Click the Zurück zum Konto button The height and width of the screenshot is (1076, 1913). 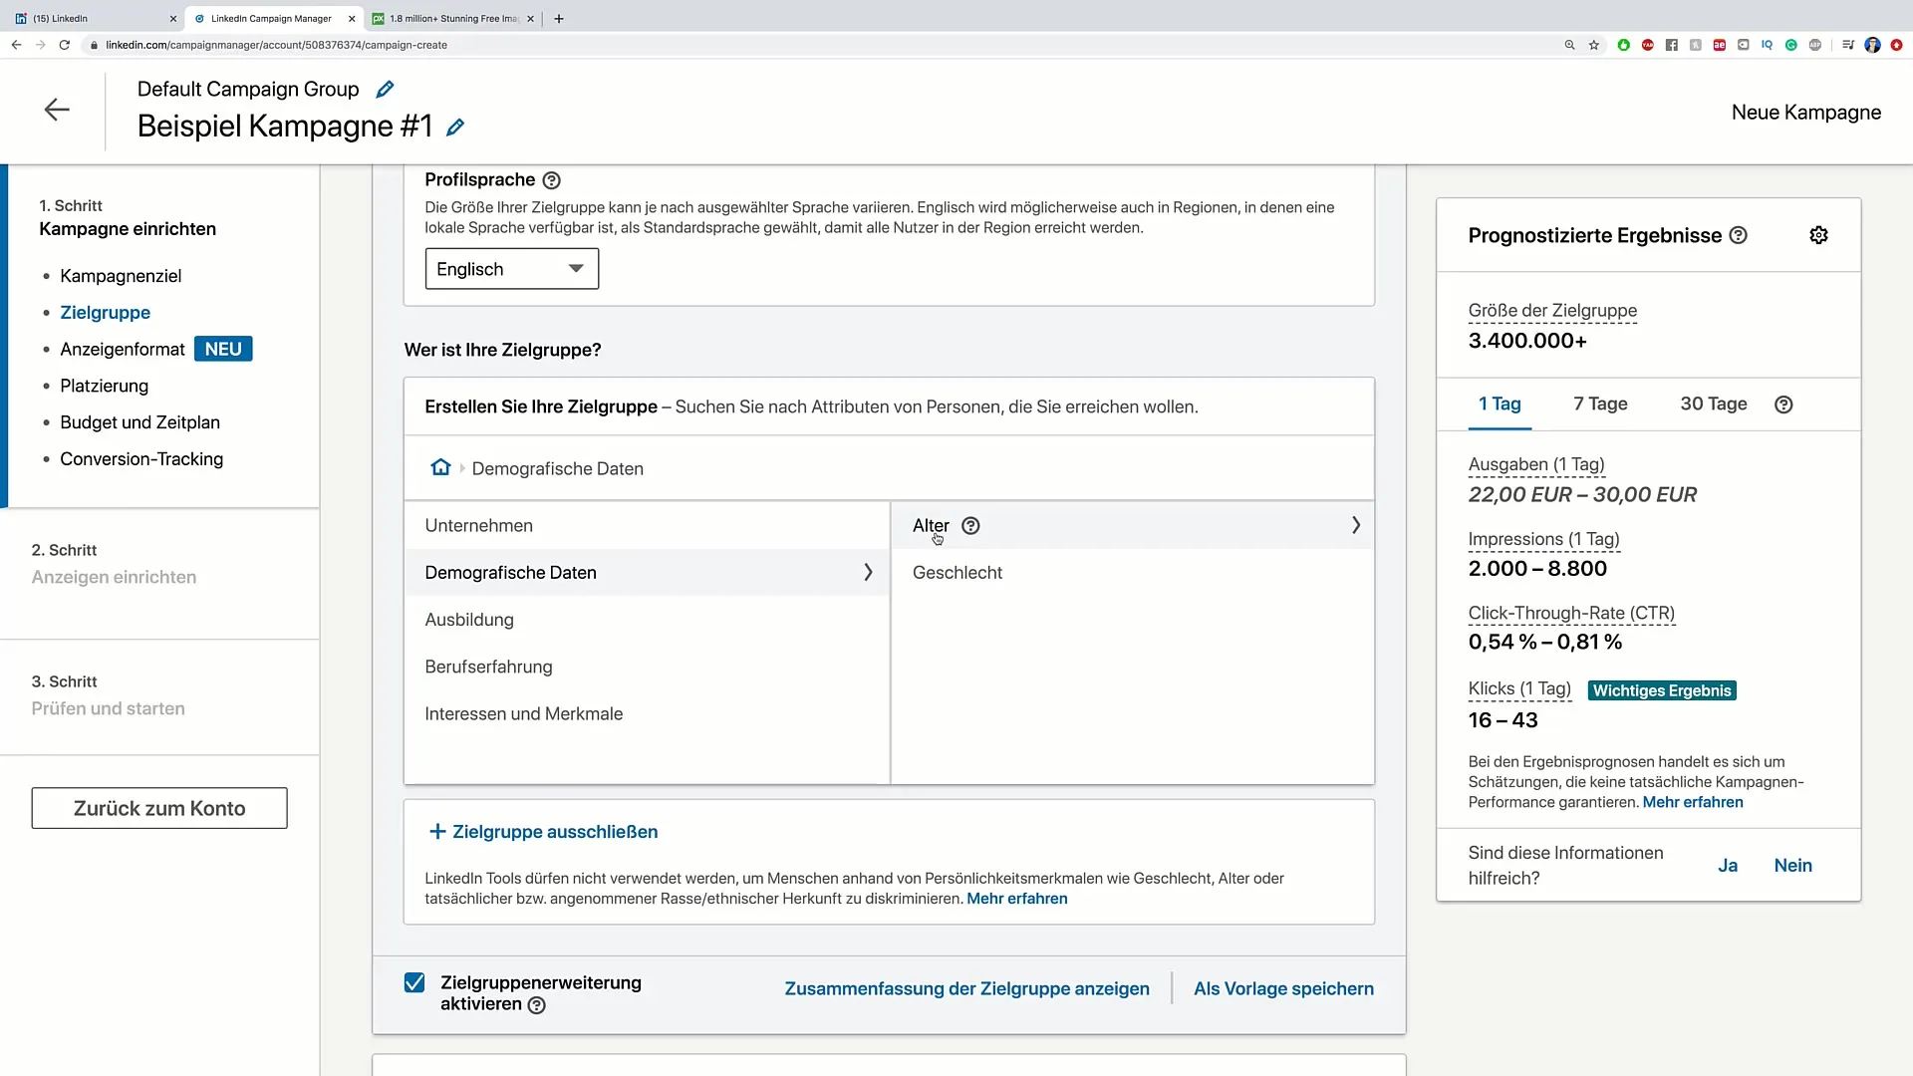[x=159, y=808]
